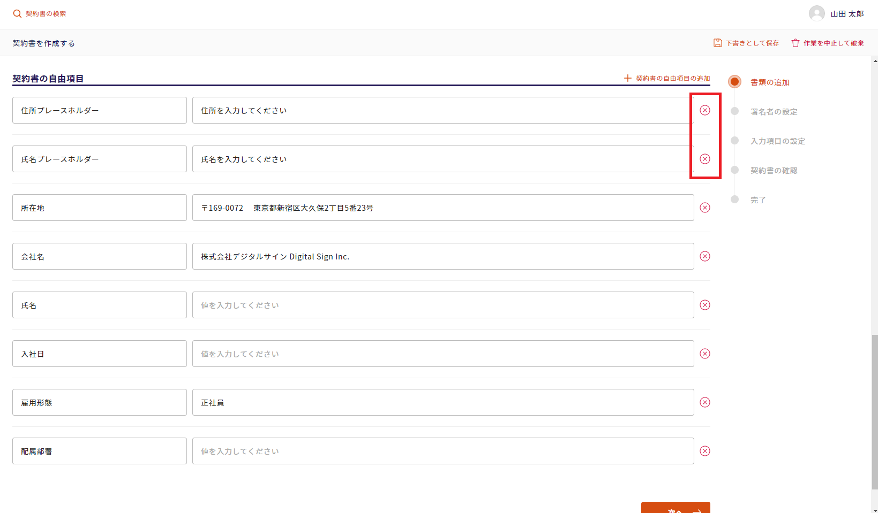Click the 作業を中止して破棄 trash icon

tap(795, 43)
